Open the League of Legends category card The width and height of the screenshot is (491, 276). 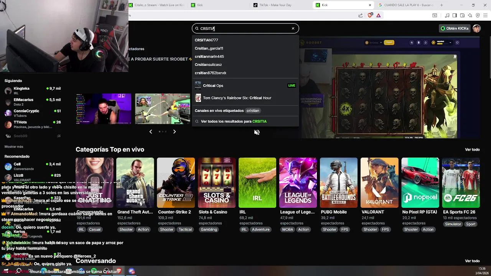coord(298,183)
